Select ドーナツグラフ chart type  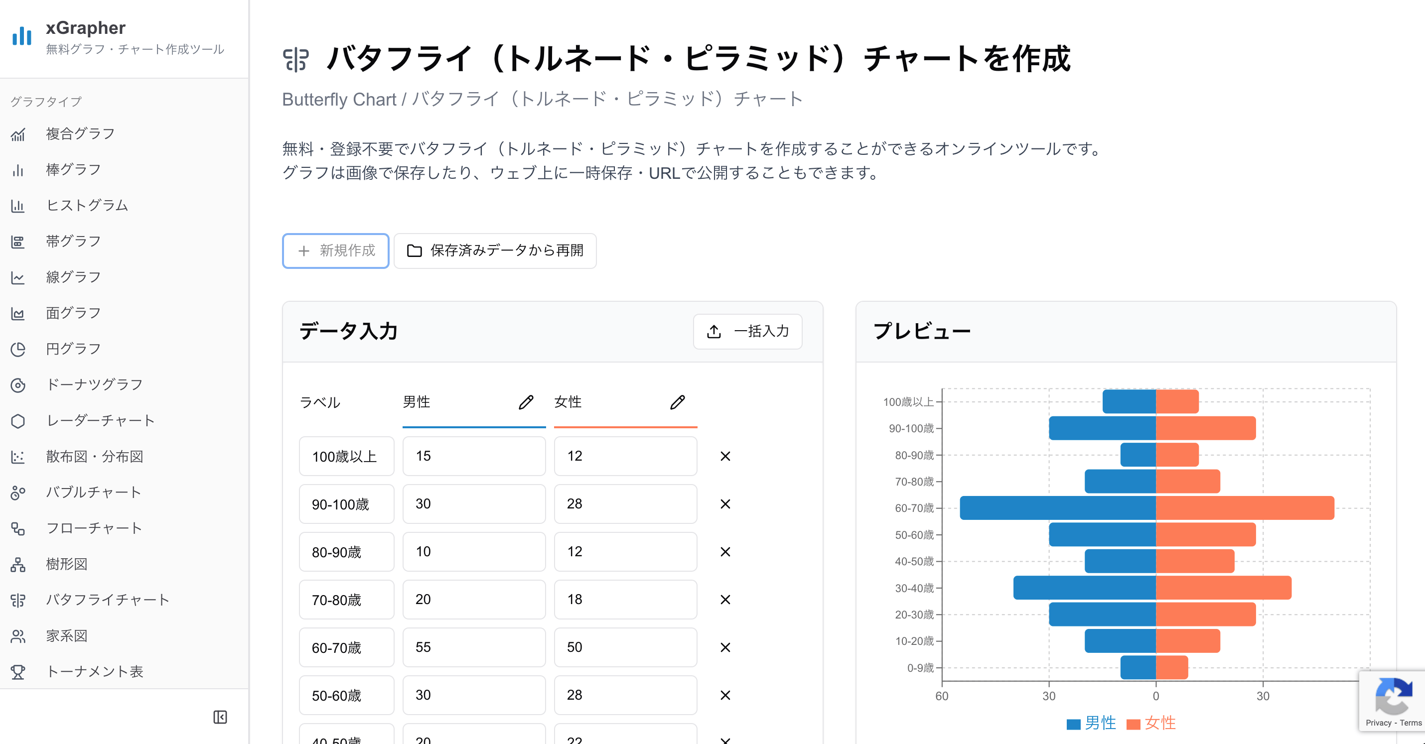(94, 385)
